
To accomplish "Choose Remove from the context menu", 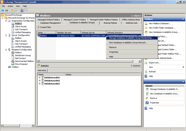I will point(132,47).
